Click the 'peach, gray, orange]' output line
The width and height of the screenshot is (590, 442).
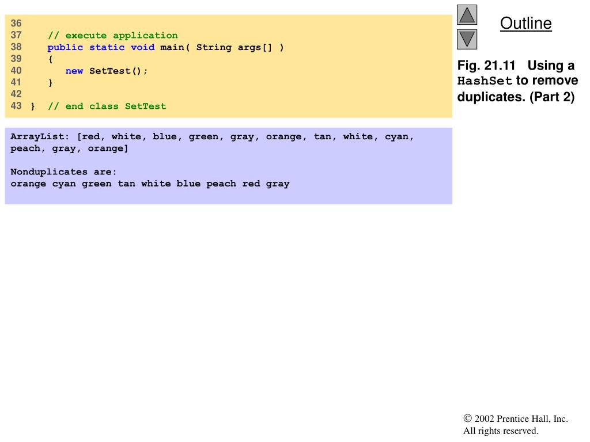pyautogui.click(x=69, y=148)
